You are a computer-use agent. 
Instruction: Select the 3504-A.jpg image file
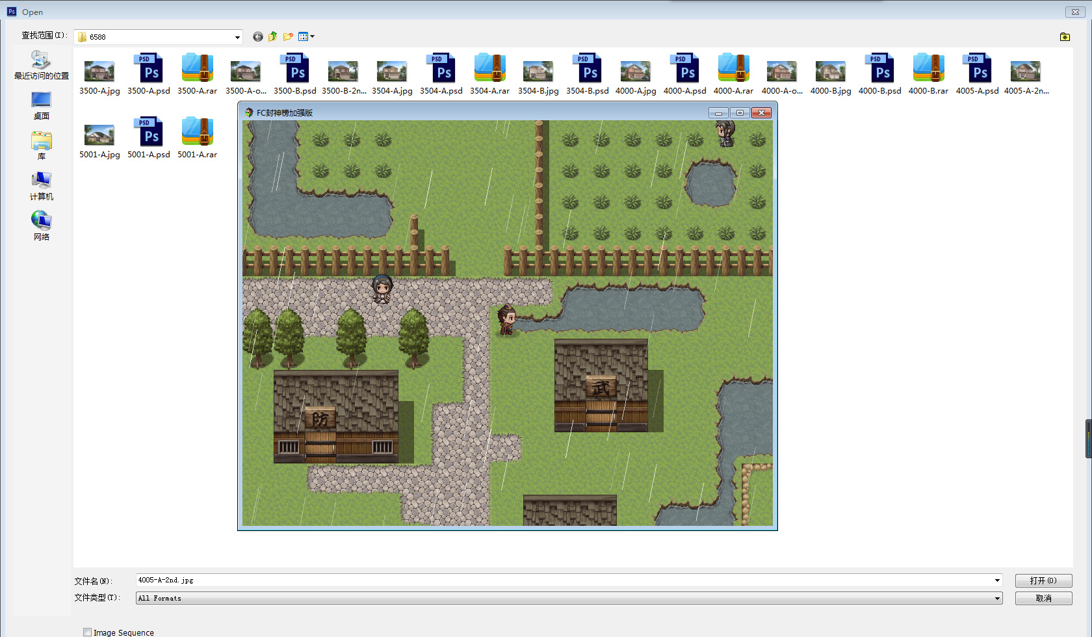pos(392,70)
